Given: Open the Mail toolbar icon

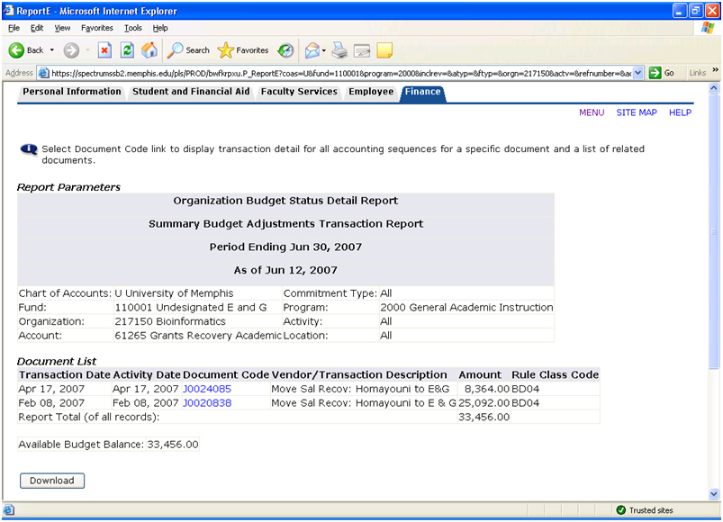Looking at the screenshot, I should pyautogui.click(x=312, y=50).
